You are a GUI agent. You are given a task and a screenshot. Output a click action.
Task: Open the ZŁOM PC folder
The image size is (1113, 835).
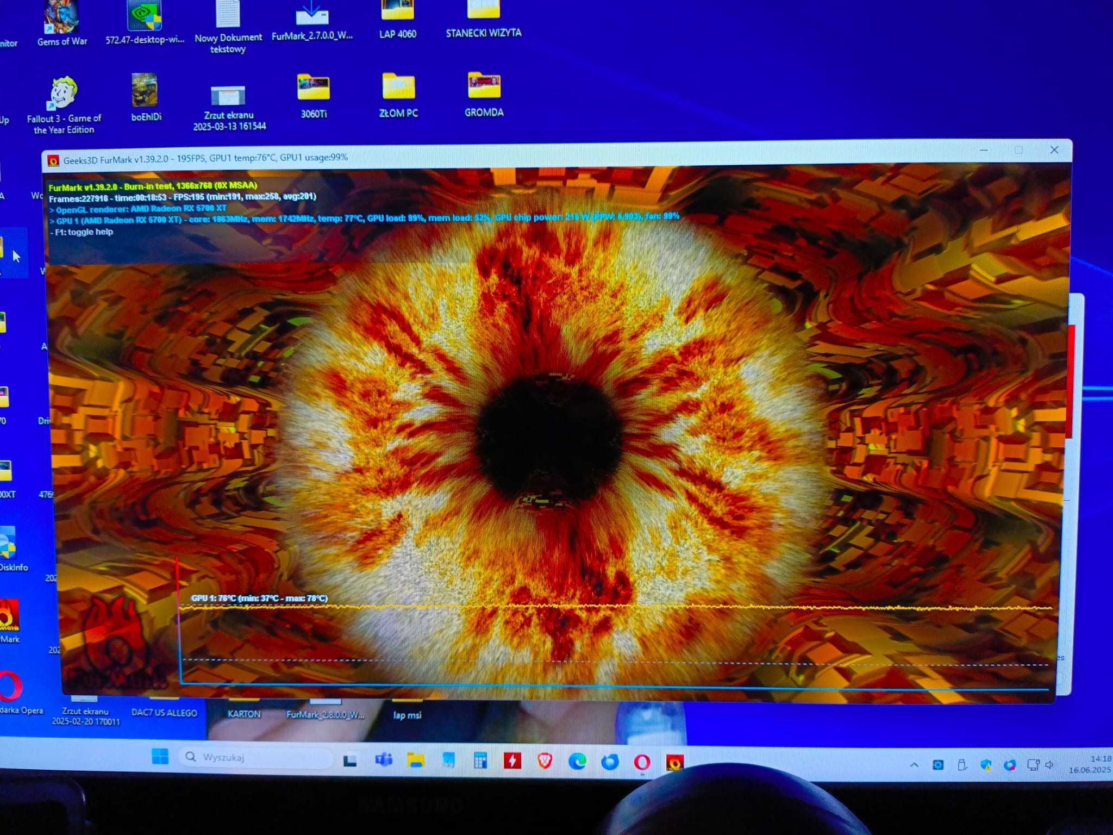coord(398,96)
